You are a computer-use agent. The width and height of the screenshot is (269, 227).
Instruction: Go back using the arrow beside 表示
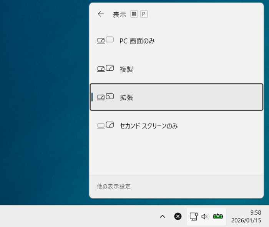click(101, 14)
